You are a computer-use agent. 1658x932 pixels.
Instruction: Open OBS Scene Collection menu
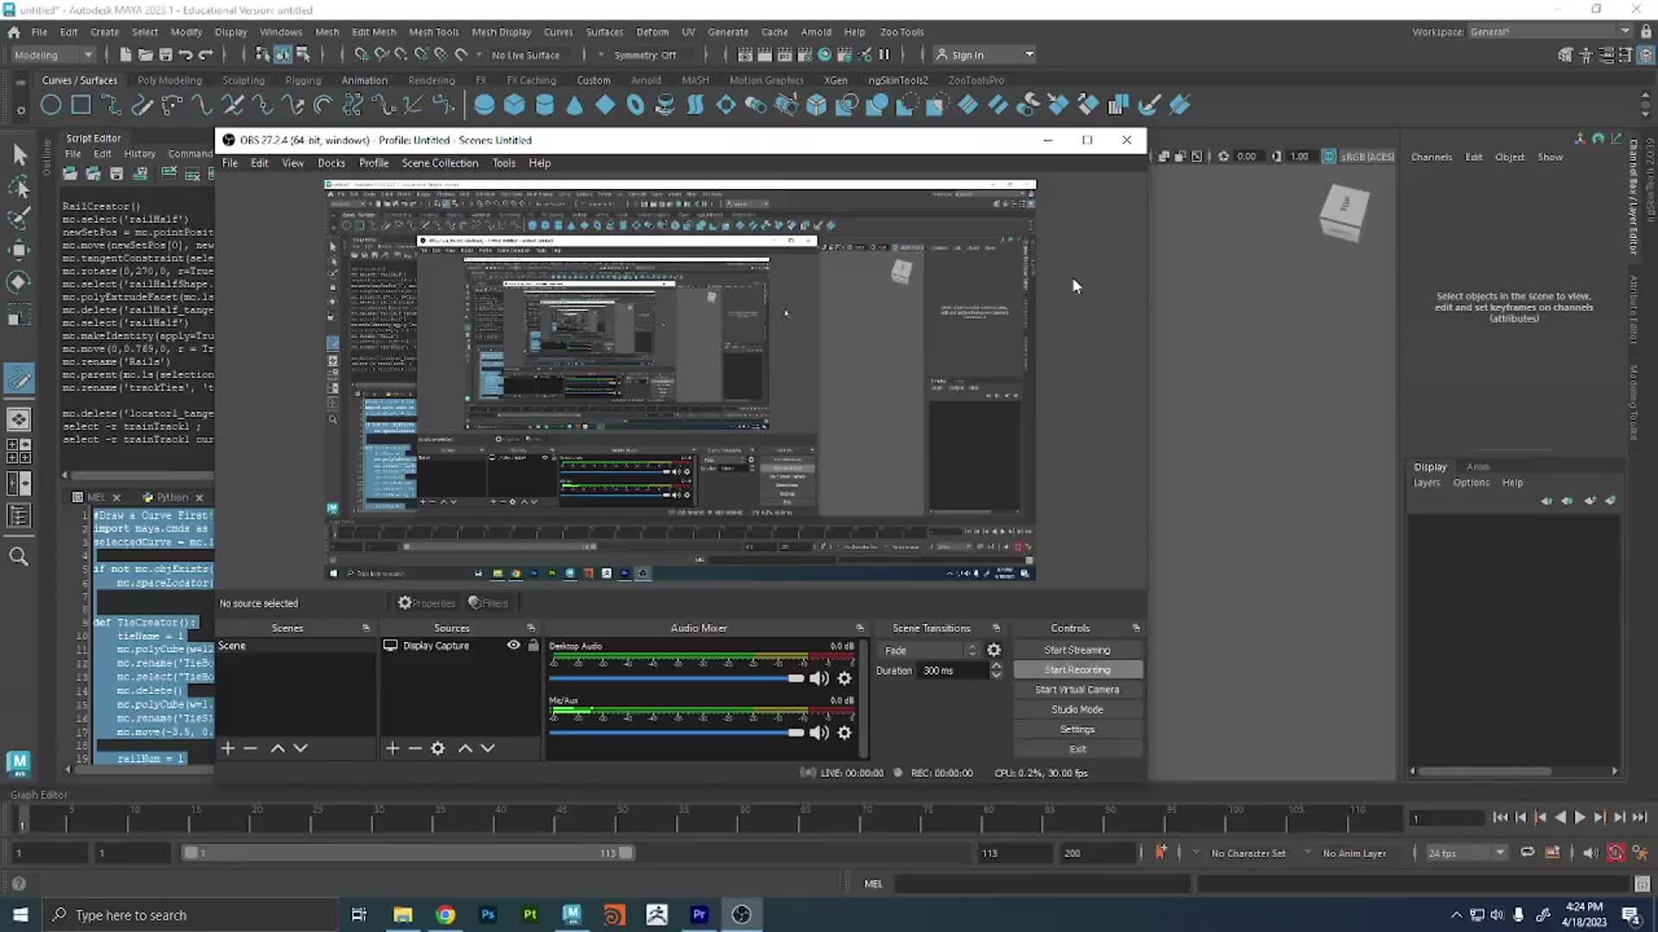[440, 163]
